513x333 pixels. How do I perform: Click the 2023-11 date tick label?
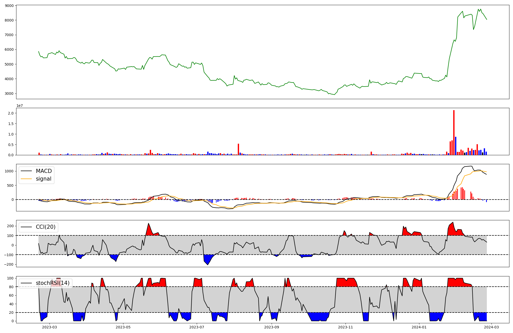(x=346, y=327)
